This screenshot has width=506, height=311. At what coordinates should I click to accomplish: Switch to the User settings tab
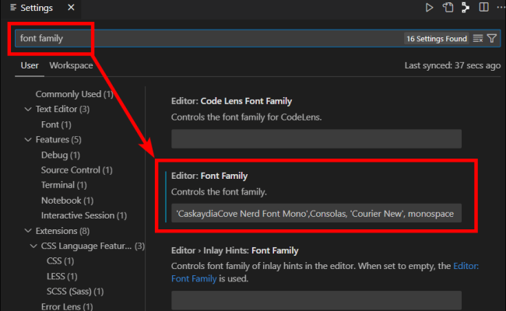pyautogui.click(x=30, y=65)
